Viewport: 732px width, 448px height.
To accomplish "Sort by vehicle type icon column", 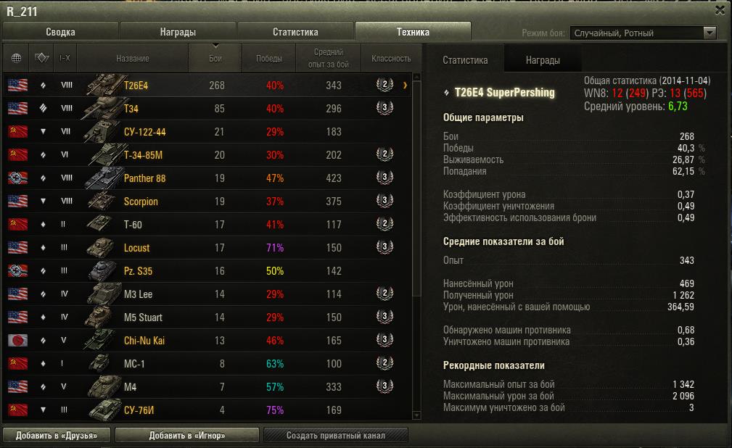I will pos(41,58).
